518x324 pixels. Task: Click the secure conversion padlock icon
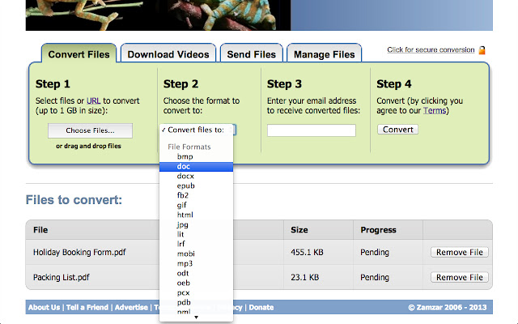[482, 50]
